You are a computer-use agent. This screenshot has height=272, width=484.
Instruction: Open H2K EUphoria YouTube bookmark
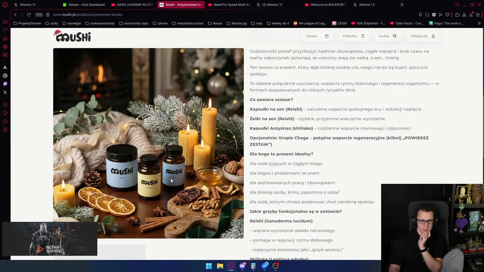tap(368, 23)
